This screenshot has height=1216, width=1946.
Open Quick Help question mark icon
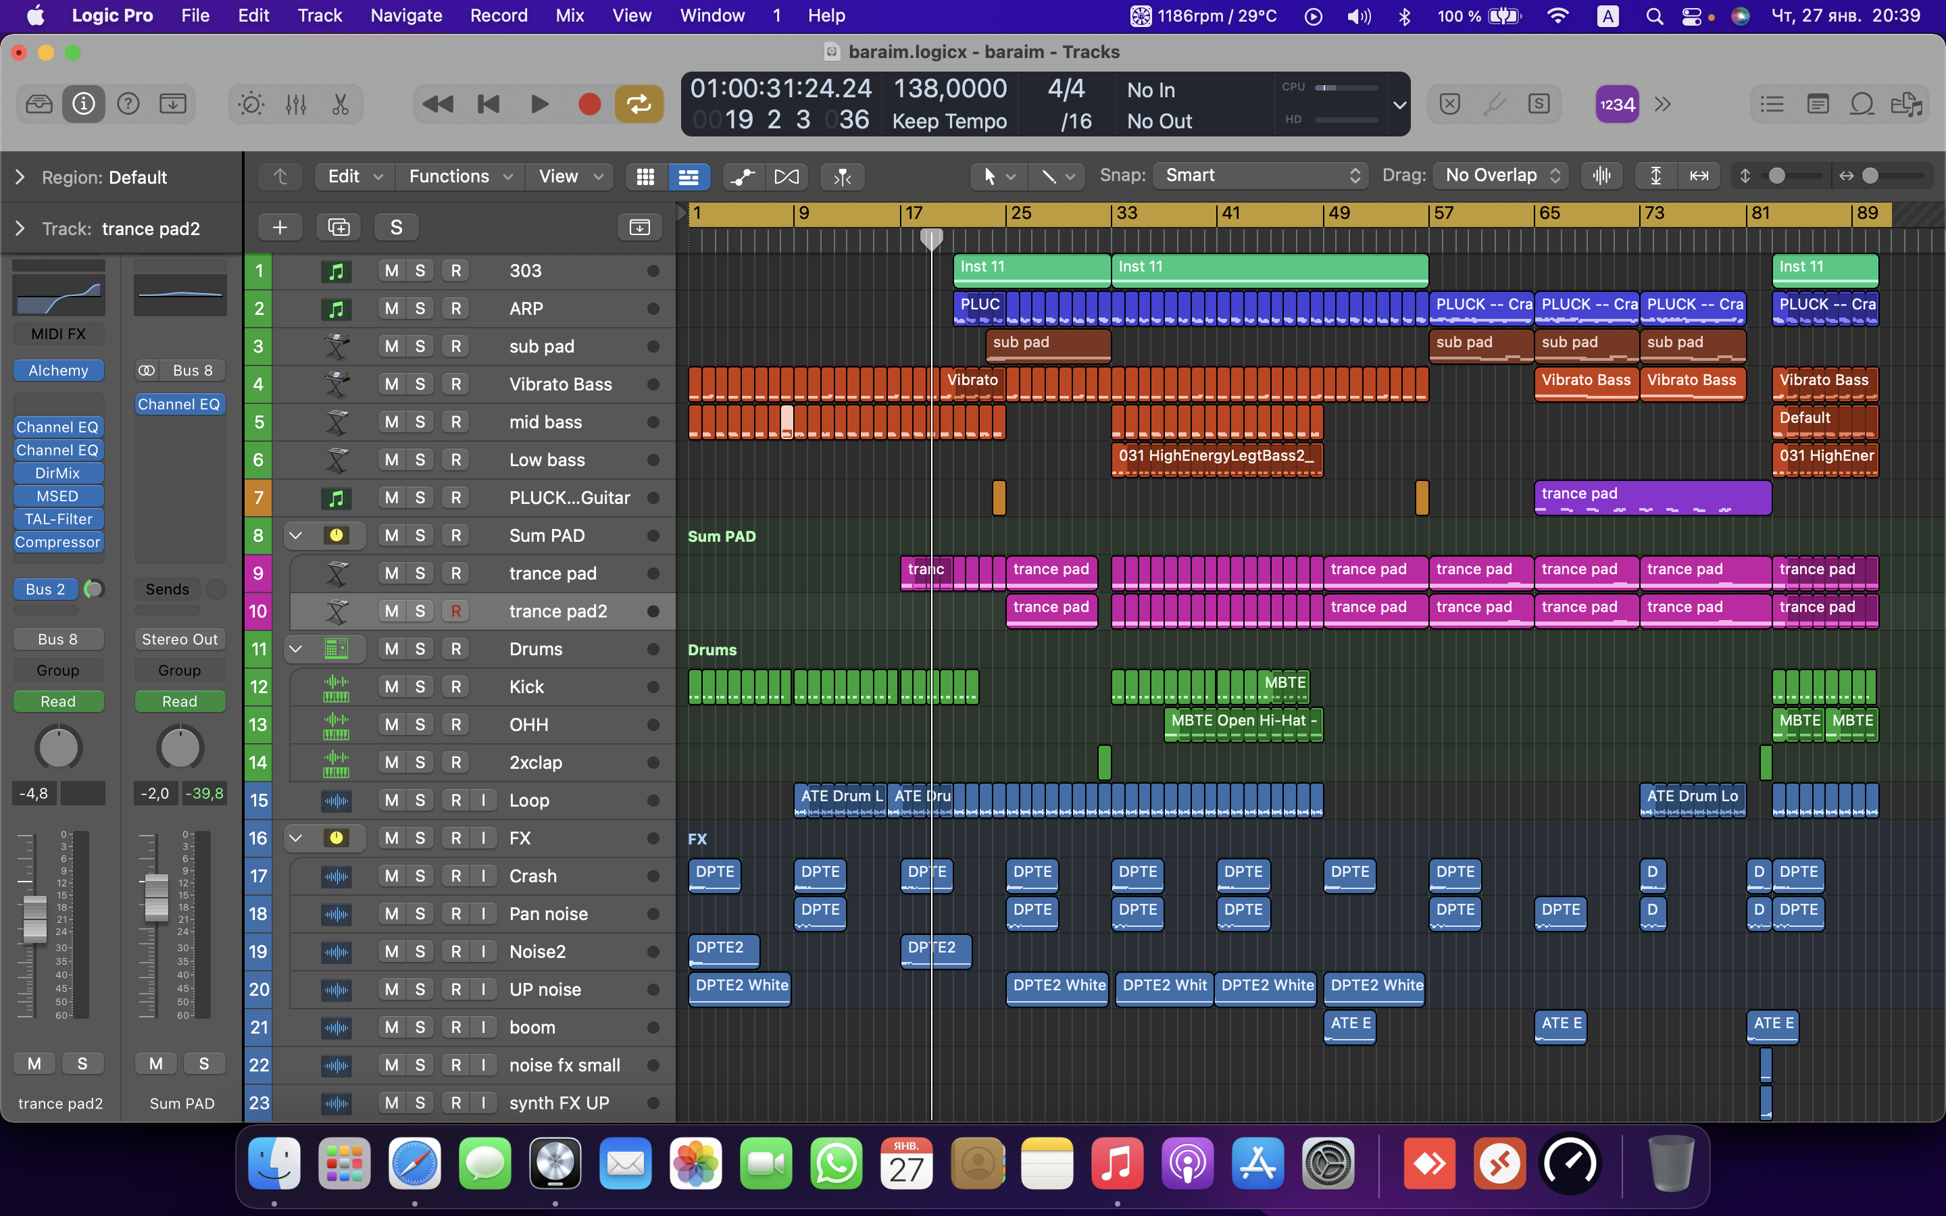(x=128, y=104)
